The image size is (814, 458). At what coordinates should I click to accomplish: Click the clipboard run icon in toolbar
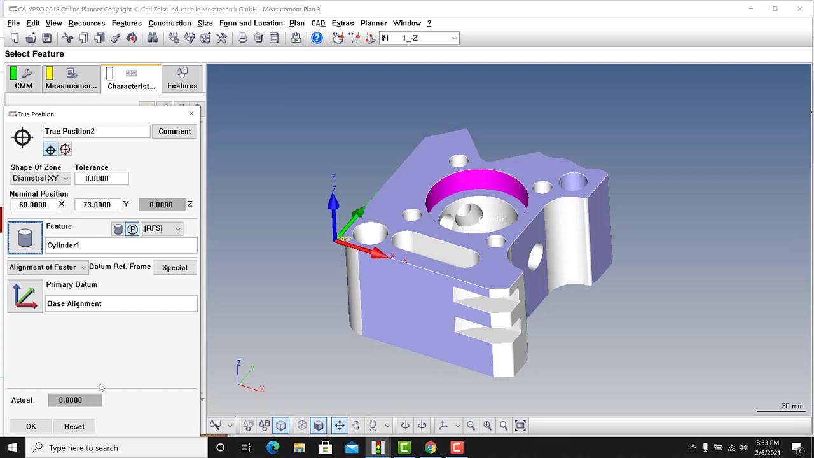[x=296, y=38]
